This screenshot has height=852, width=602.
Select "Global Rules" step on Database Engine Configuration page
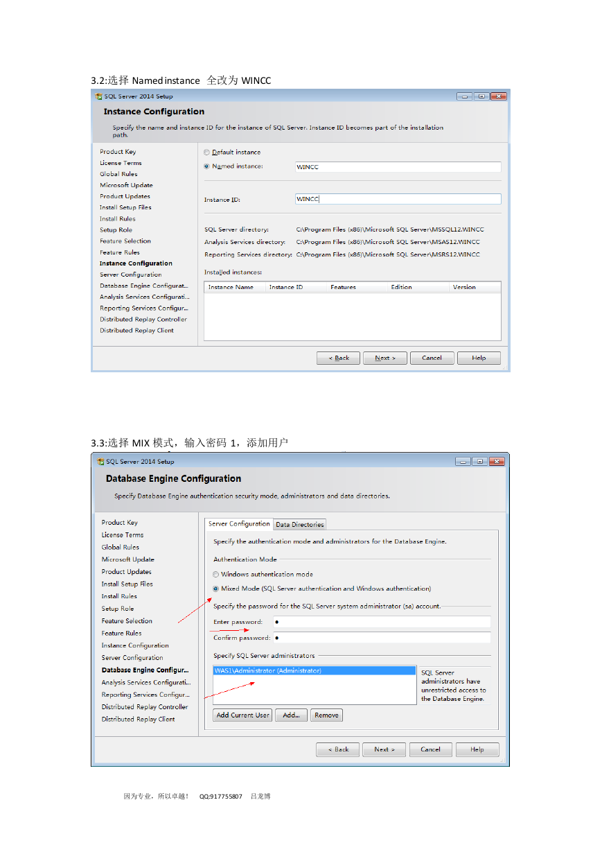[121, 548]
